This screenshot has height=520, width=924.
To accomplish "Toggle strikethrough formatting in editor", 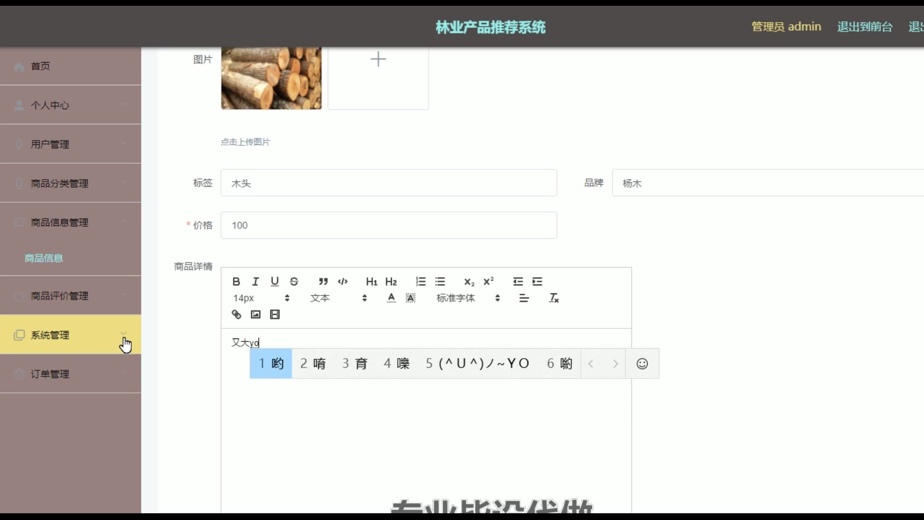I will [x=294, y=282].
